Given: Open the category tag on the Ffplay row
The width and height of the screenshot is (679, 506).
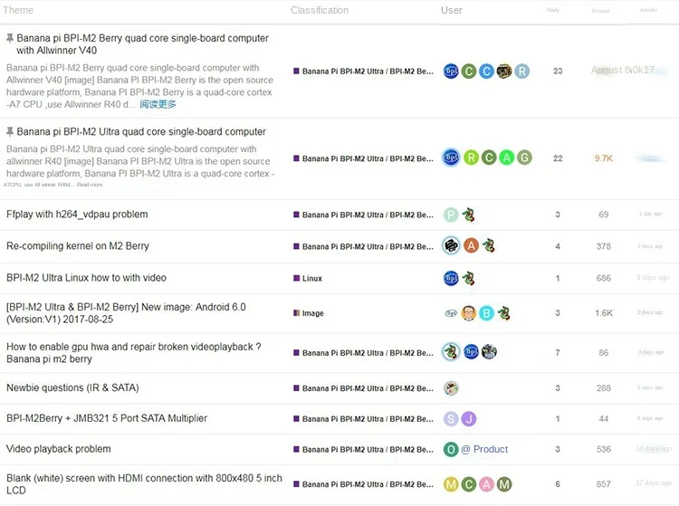Looking at the screenshot, I should pos(363,215).
